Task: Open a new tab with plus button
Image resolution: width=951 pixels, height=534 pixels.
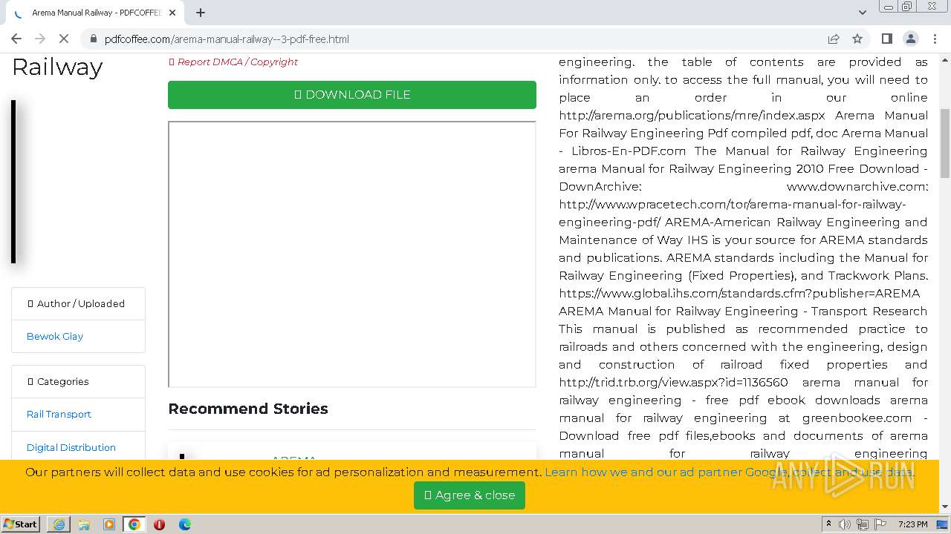Action: tap(201, 13)
